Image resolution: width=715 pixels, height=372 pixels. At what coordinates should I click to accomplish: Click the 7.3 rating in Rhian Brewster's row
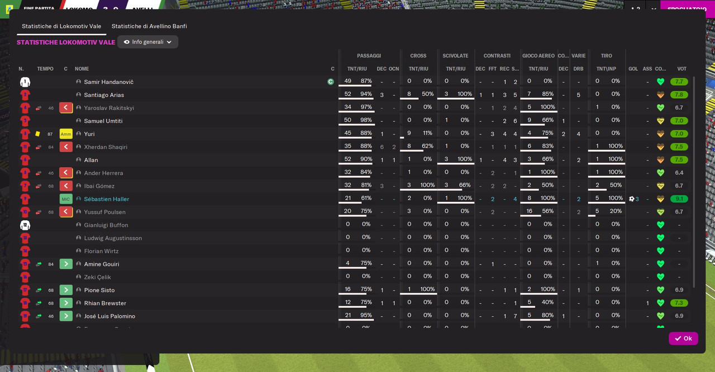(x=679, y=303)
